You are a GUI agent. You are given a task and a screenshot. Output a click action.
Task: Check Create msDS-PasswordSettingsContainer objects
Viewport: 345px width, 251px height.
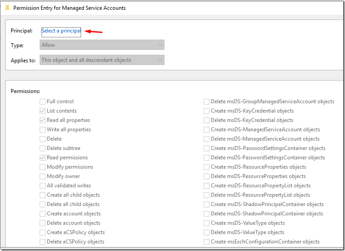pos(206,148)
